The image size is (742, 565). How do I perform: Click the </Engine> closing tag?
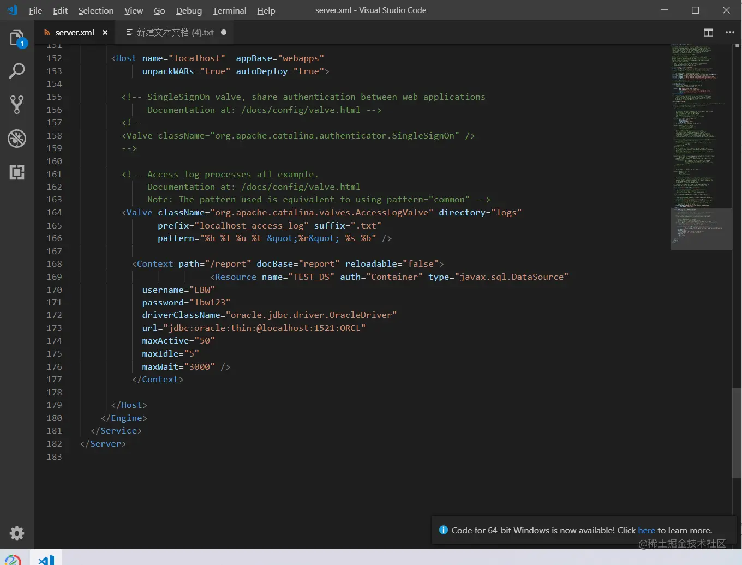tap(124, 418)
